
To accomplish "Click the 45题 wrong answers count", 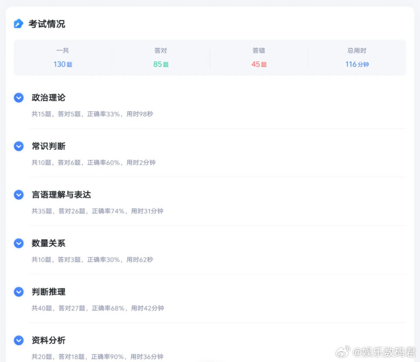I will (x=259, y=64).
